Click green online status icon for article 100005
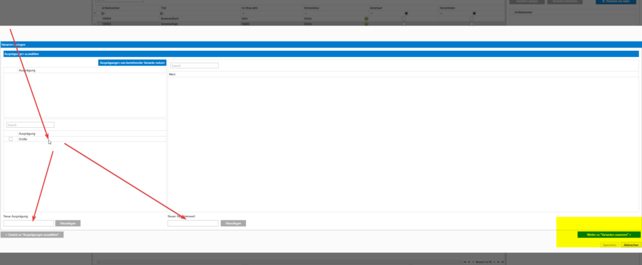 pos(366,24)
